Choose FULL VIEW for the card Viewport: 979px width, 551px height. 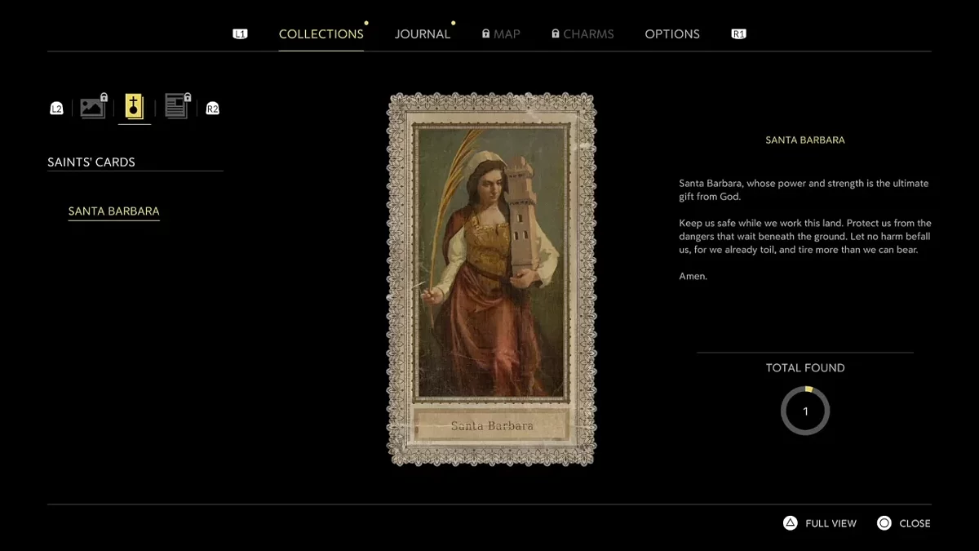pos(831,523)
